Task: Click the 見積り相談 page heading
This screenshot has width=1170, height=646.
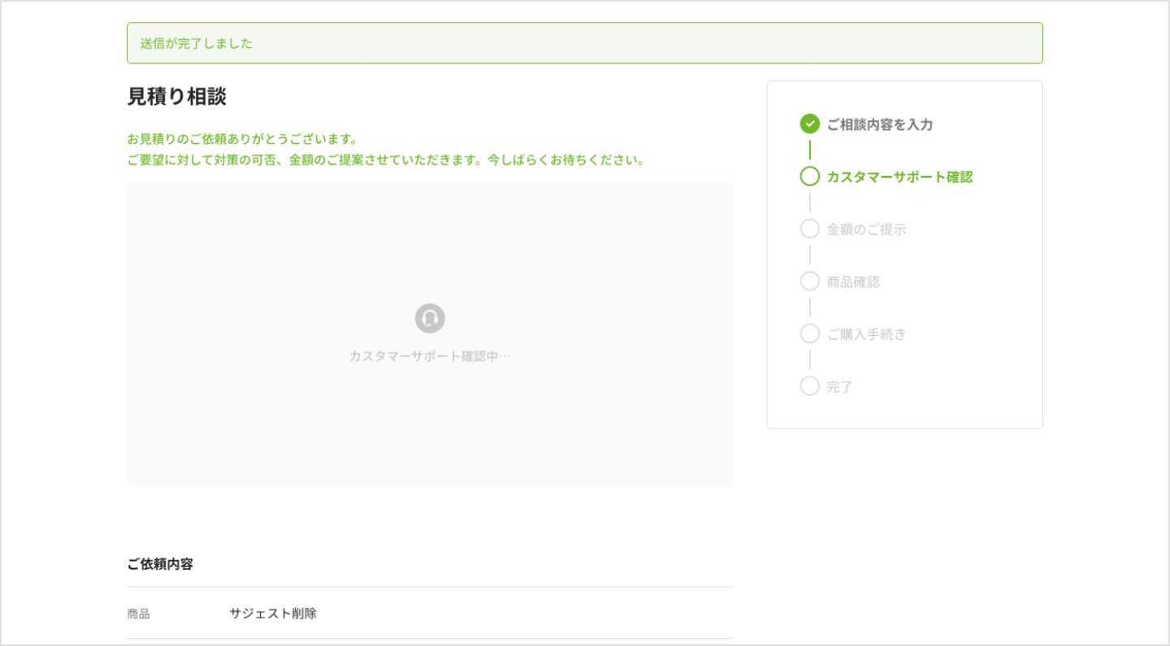Action: pos(176,97)
